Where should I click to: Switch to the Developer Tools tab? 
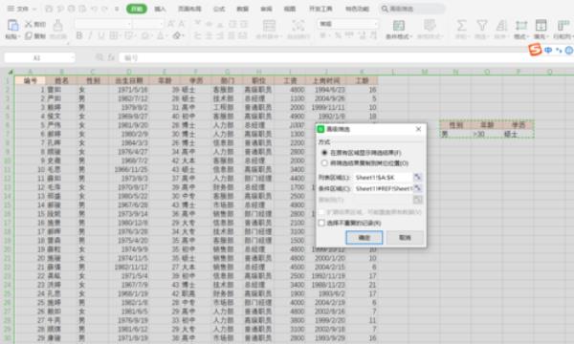[x=320, y=9]
